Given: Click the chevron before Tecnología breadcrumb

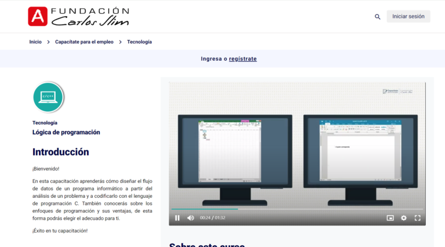Looking at the screenshot, I should click(121, 42).
